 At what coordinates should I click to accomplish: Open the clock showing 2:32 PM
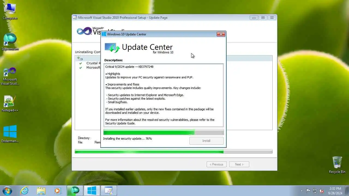click(x=335, y=191)
